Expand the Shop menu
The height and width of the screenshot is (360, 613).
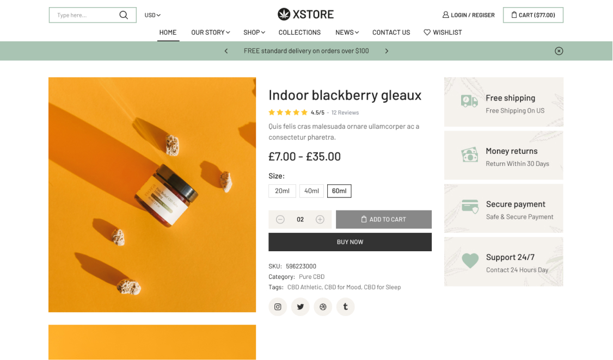point(254,33)
